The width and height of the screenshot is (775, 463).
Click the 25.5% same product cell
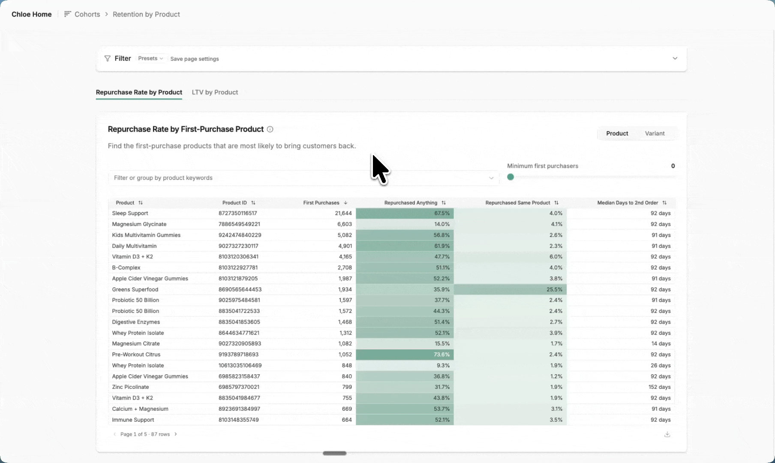click(x=510, y=289)
